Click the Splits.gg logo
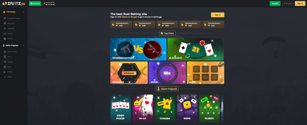307x125 pixels. 13,4
